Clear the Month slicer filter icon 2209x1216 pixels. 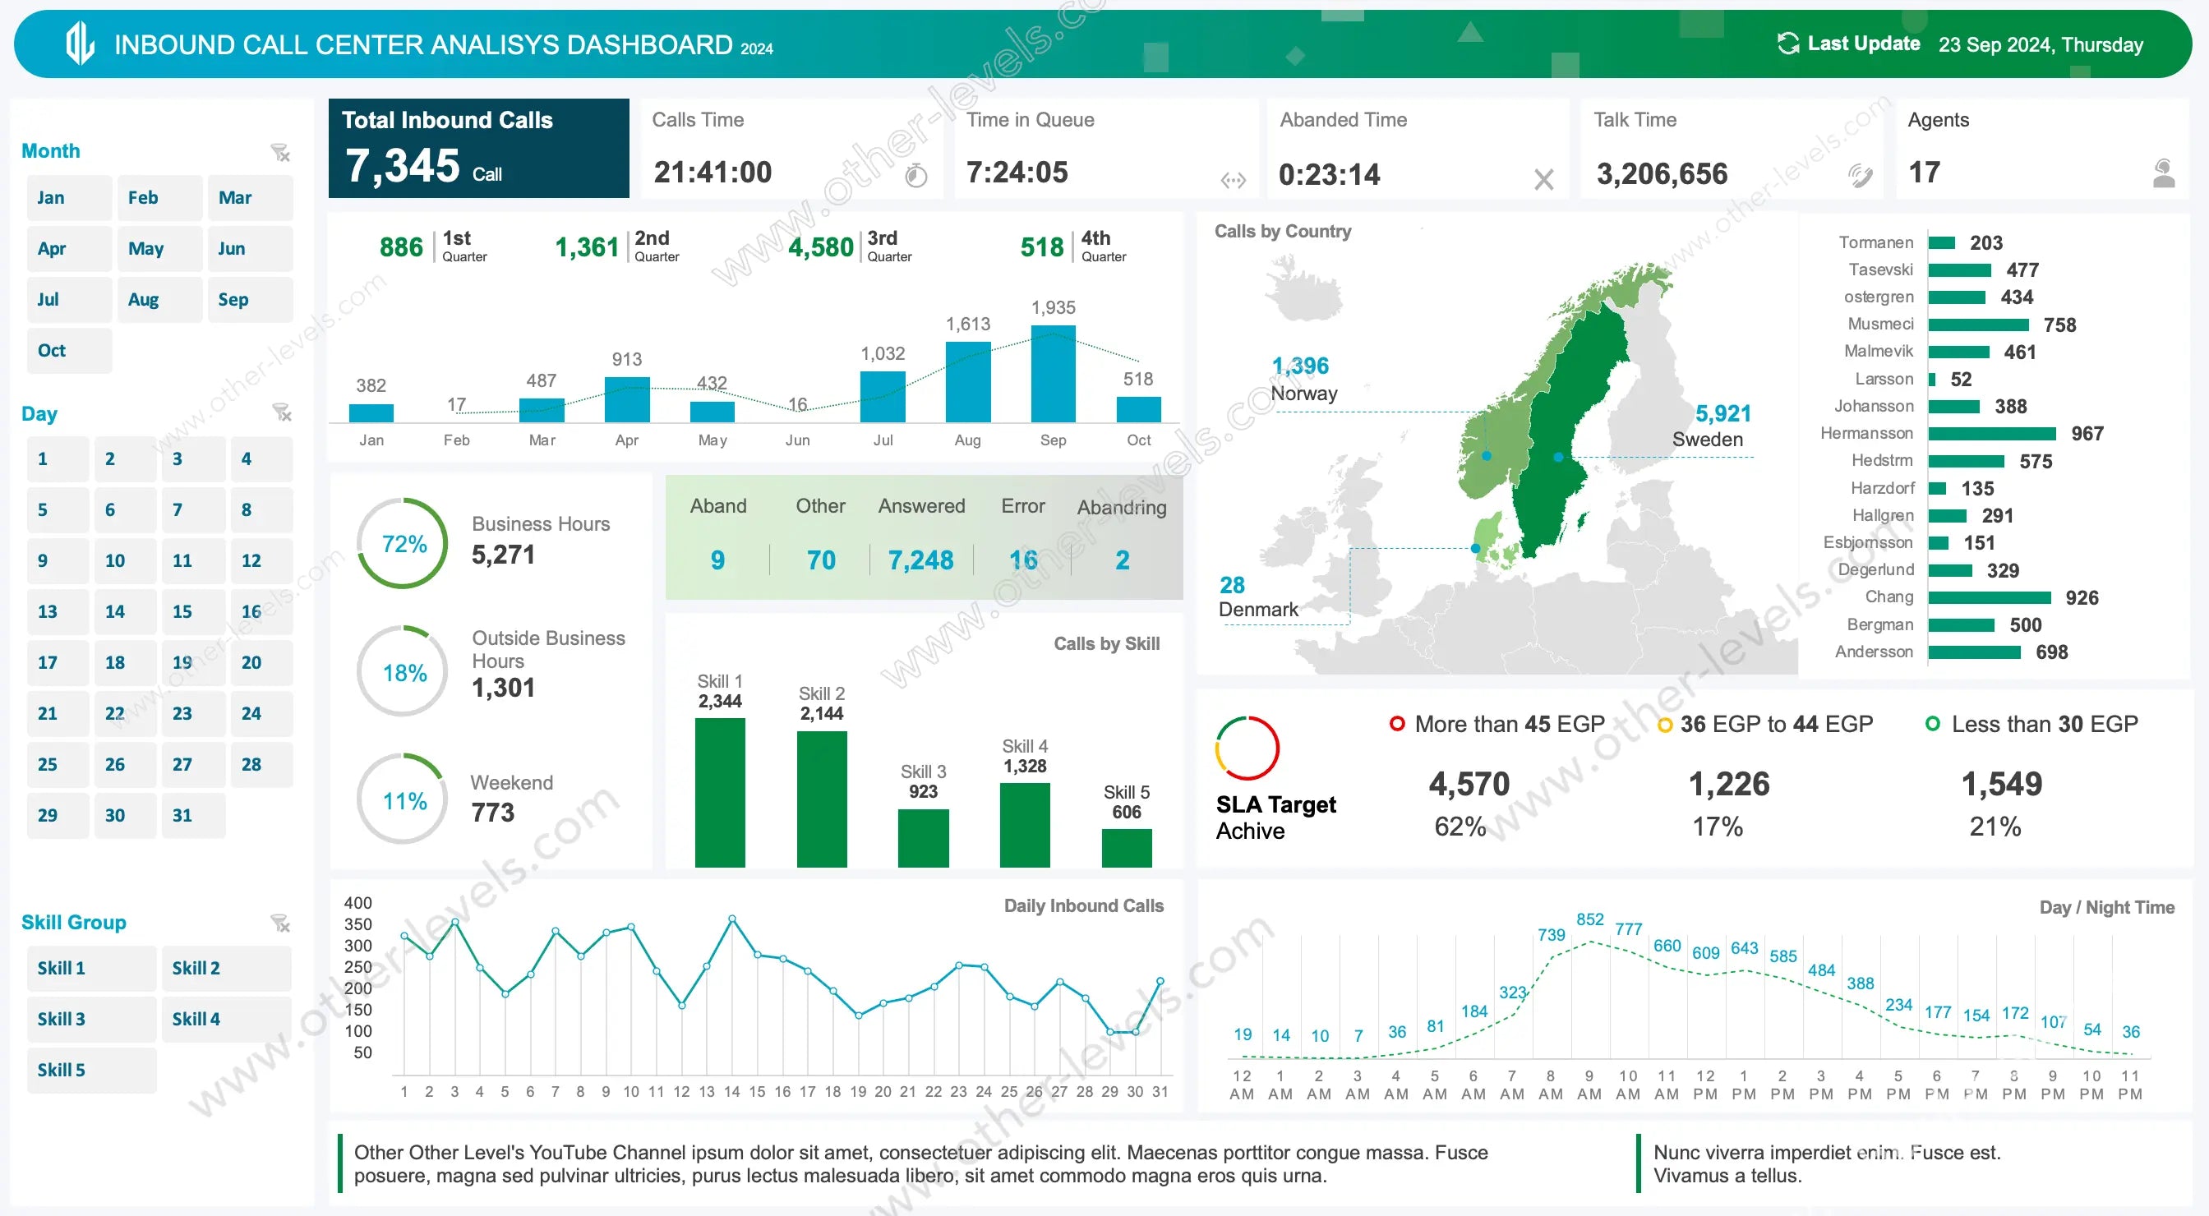tap(280, 153)
